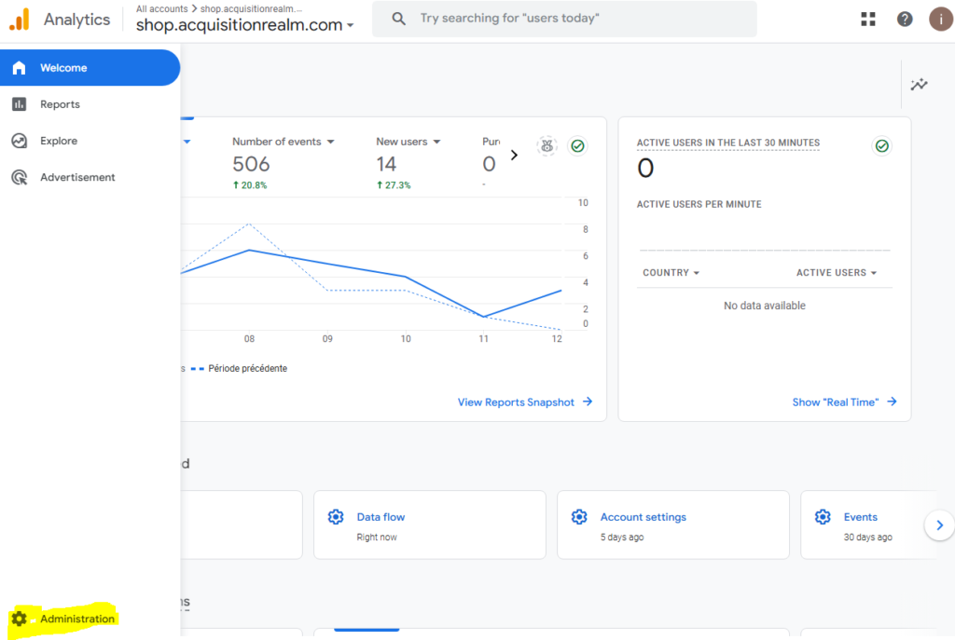Click the Right now timestamp

point(377,538)
